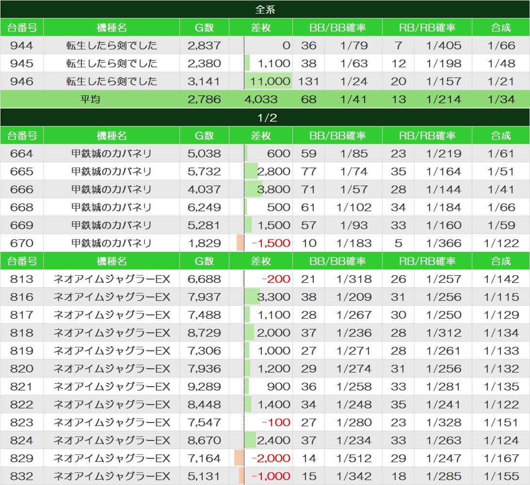Image resolution: width=530 pixels, height=485 pixels.
Task: Select G数 value 2,837
Action: [204, 45]
